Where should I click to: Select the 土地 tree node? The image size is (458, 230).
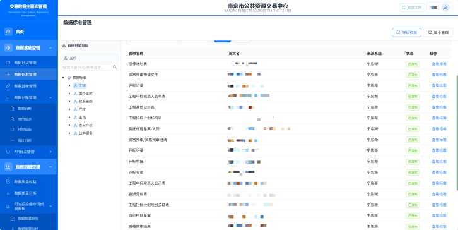coord(82,118)
